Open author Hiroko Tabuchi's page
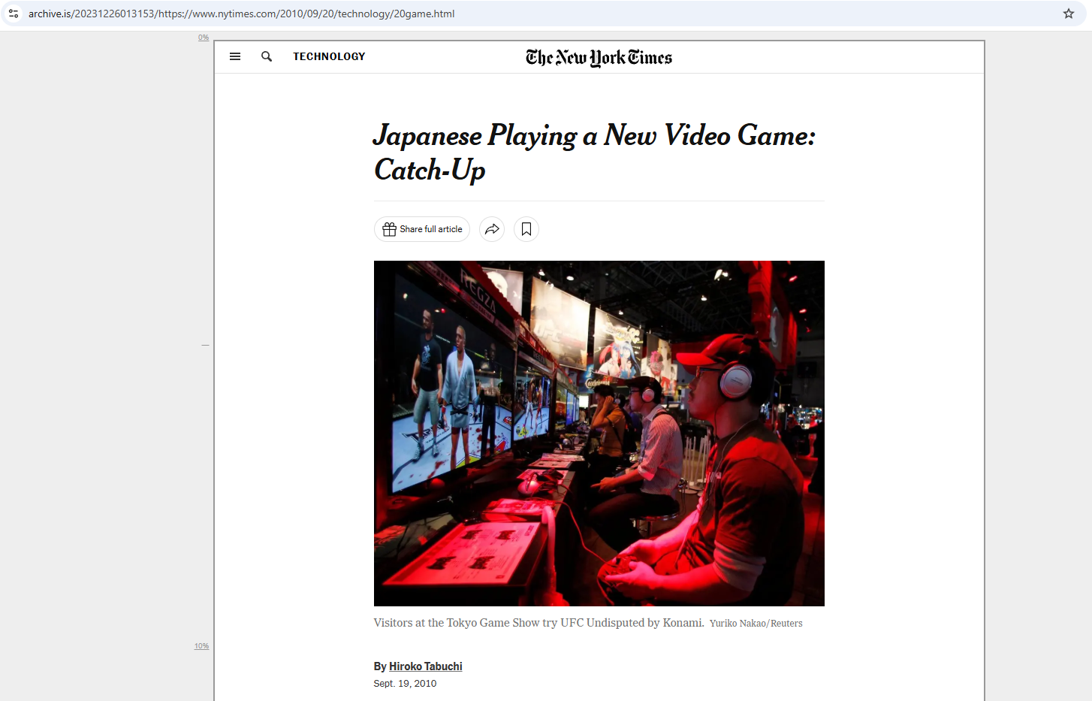The image size is (1092, 701). 426,666
